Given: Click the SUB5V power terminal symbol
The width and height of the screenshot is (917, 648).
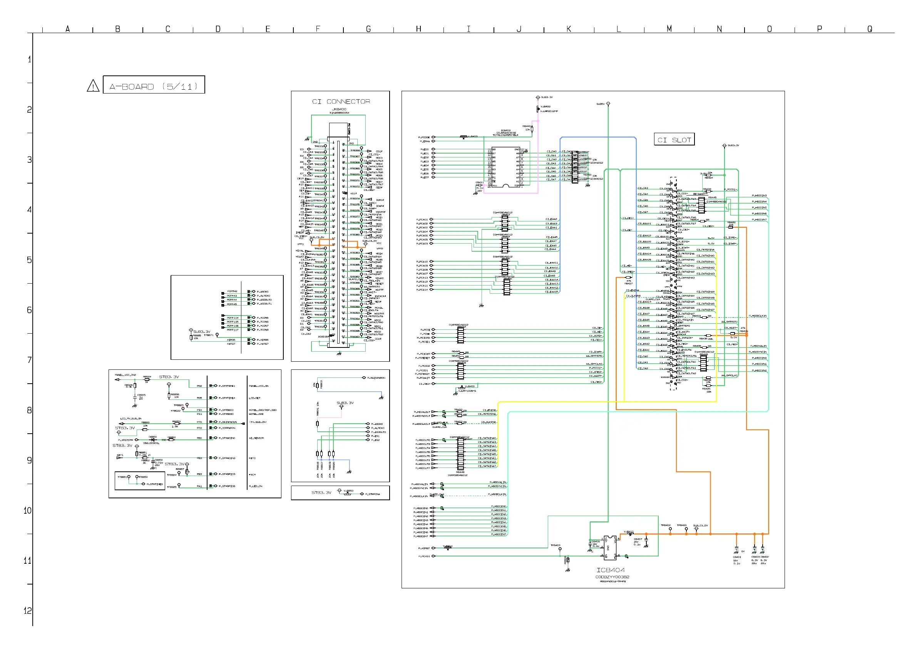Looking at the screenshot, I should 608,104.
